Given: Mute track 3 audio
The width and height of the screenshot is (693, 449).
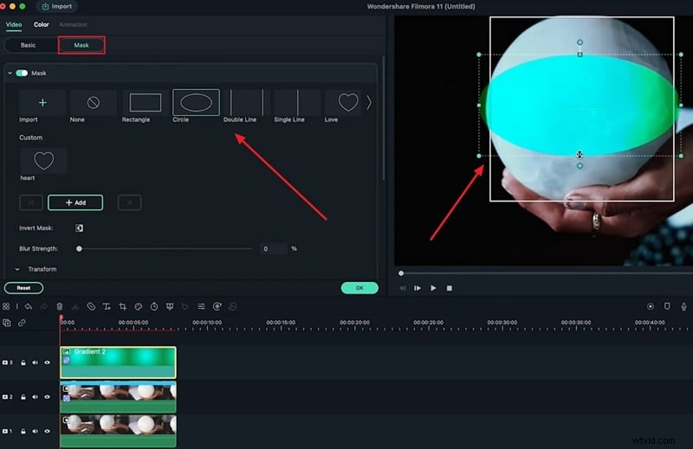Looking at the screenshot, I should click(35, 362).
